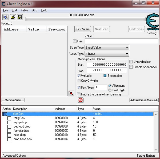
Task: Open Settings under the logo
Action: 152,33
